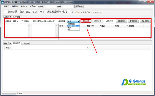
Task: Select 搜狗 in the dropdown list
Action: 73,27
